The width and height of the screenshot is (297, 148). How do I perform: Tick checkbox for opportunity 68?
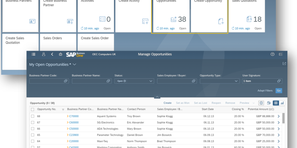[x=33, y=116]
